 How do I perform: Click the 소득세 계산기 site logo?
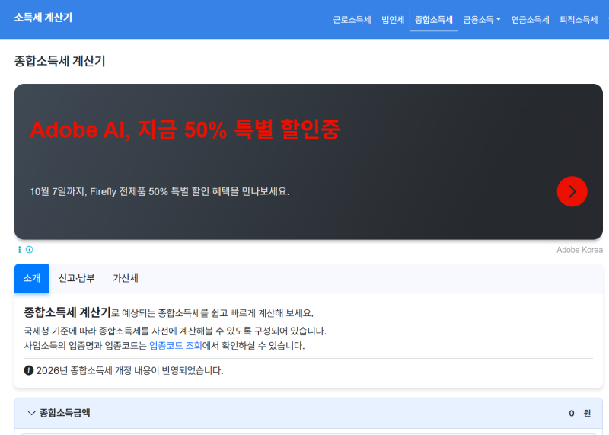tap(43, 18)
